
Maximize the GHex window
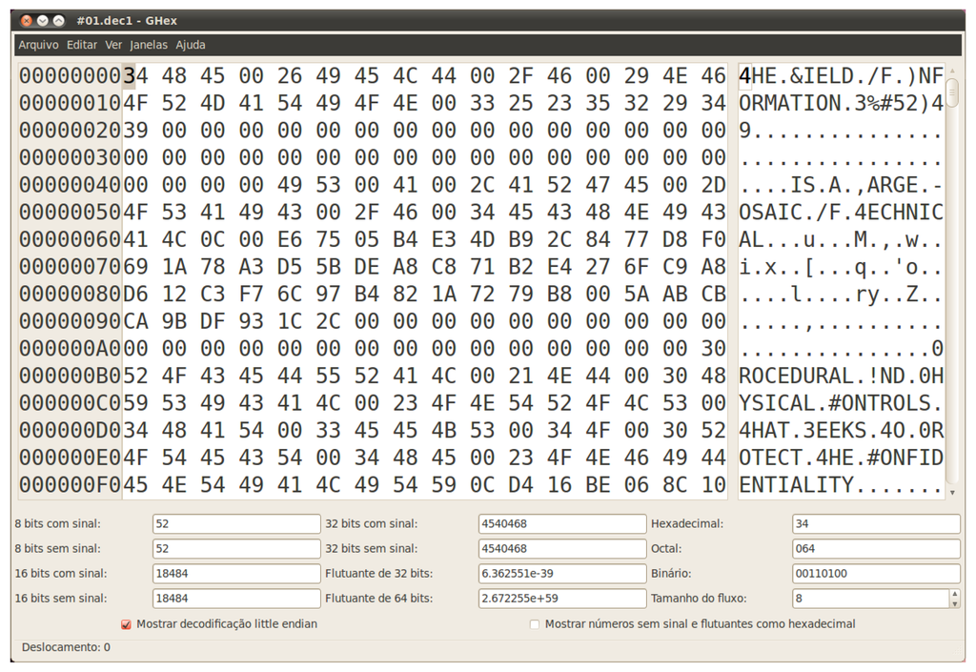59,20
